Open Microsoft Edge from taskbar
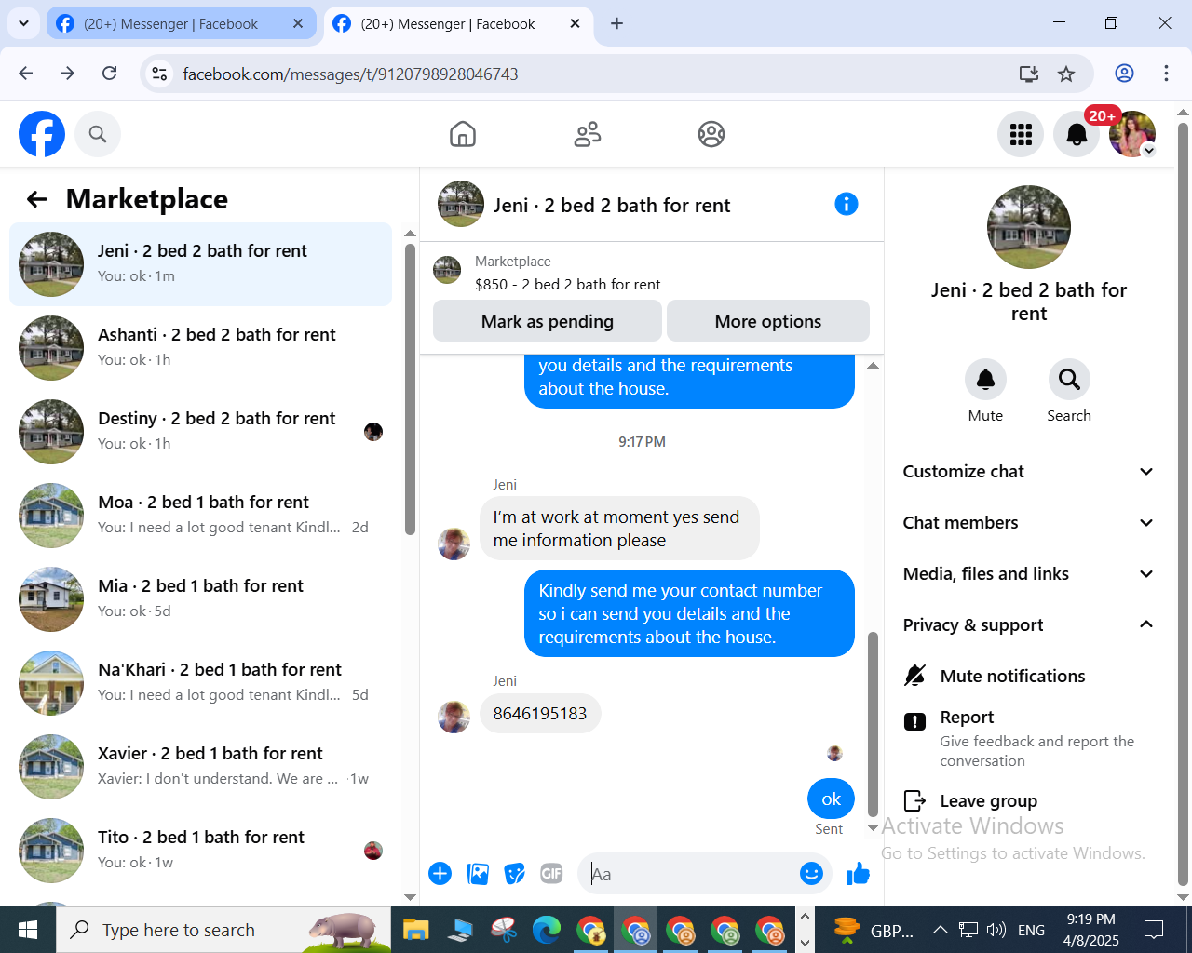Screen dimensions: 1192x953 click(x=546, y=930)
